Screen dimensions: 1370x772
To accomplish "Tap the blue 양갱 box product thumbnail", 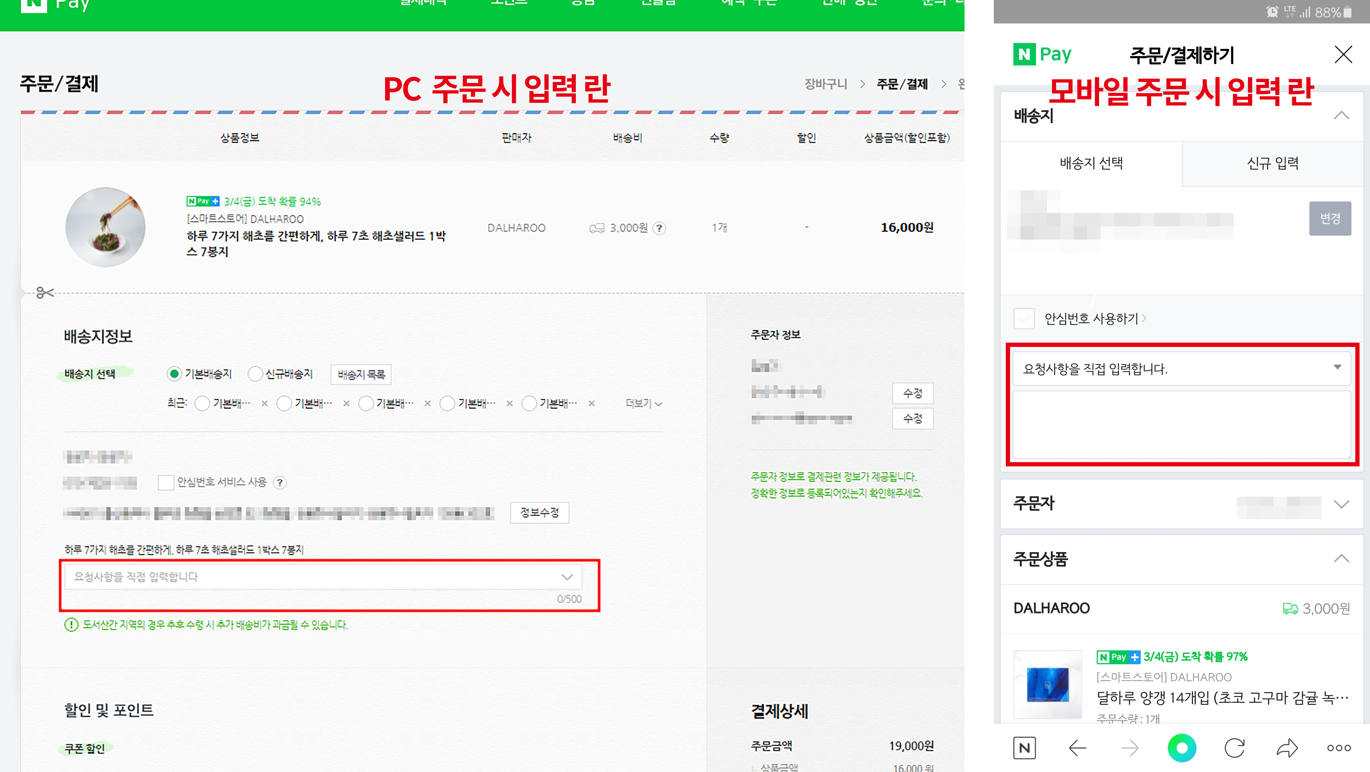I will (1047, 684).
